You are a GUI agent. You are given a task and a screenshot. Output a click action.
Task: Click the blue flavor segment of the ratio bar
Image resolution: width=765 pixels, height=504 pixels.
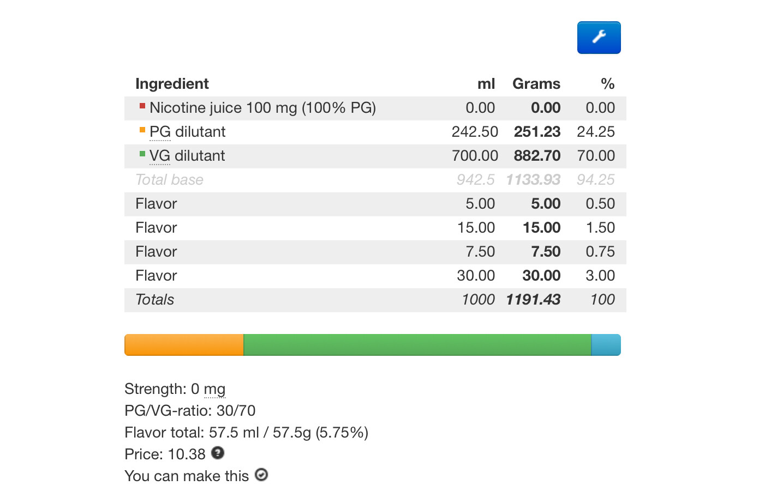click(606, 345)
